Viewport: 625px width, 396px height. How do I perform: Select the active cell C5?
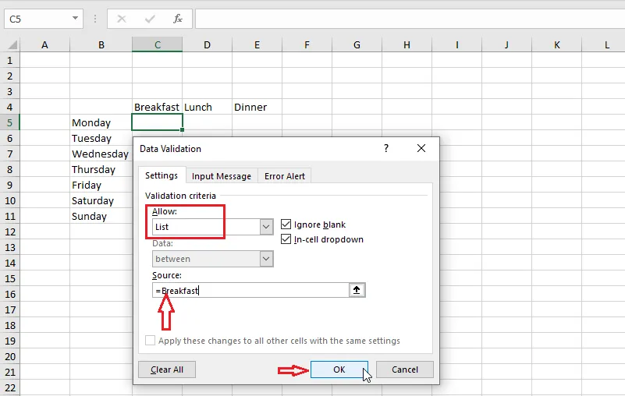click(158, 122)
